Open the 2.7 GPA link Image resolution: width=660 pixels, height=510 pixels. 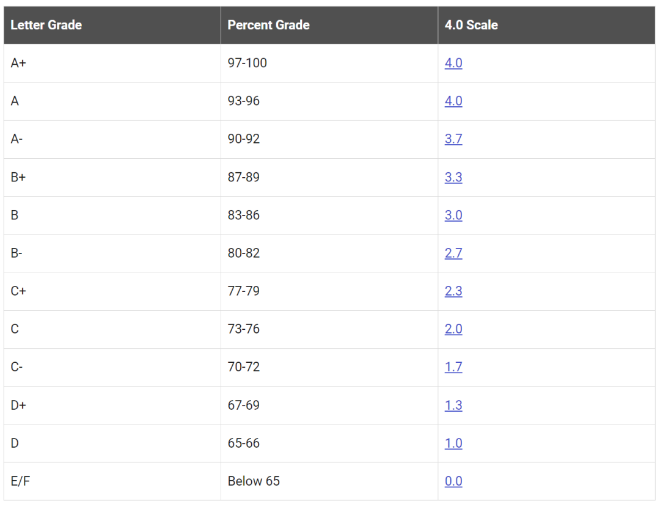pos(453,253)
